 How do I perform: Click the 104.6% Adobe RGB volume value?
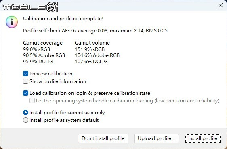tap(97, 55)
